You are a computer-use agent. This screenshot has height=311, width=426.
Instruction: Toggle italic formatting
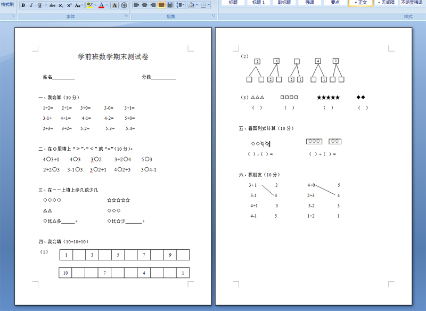click(x=31, y=5)
